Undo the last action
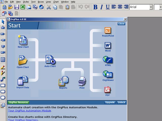The width and height of the screenshot is (162, 121). (81, 7)
